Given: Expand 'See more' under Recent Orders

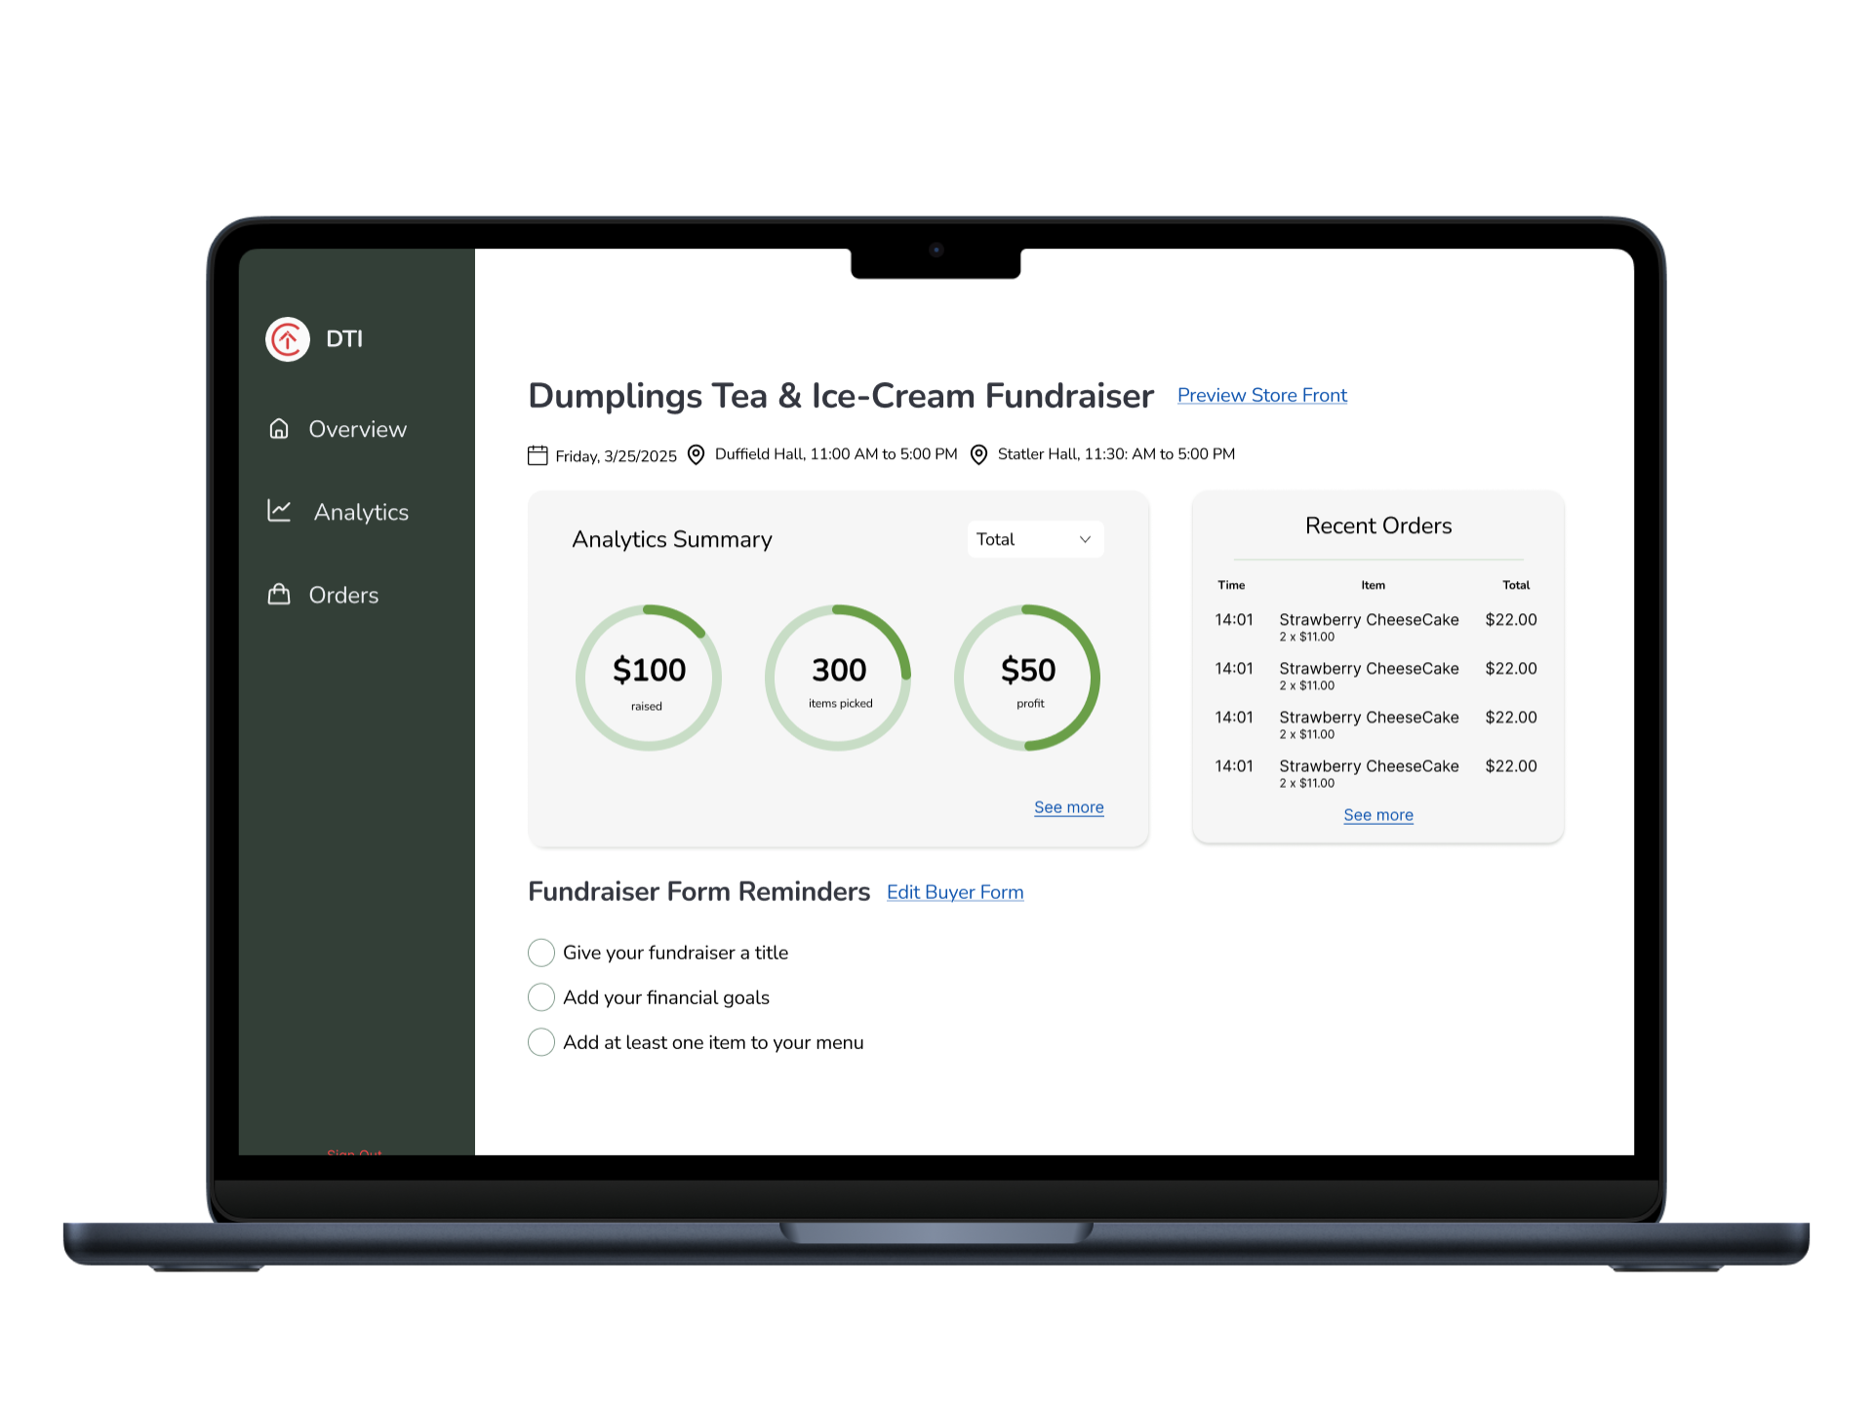Looking at the screenshot, I should [1377, 814].
